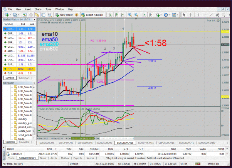
Task: Switch to Trade tab in Terminal
Action: click(x=11, y=158)
